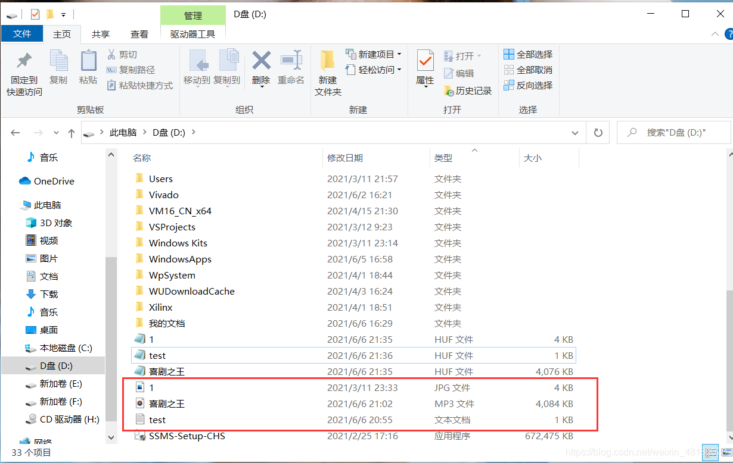
Task: Click Pin to Quick Access (固定到快速访问) icon
Action: [x=24, y=61]
